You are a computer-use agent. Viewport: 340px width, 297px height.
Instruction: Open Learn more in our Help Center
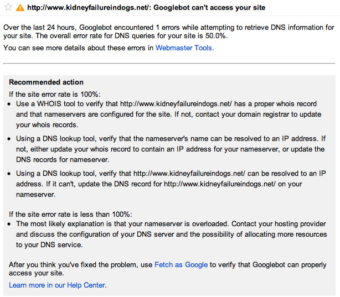[x=57, y=285]
